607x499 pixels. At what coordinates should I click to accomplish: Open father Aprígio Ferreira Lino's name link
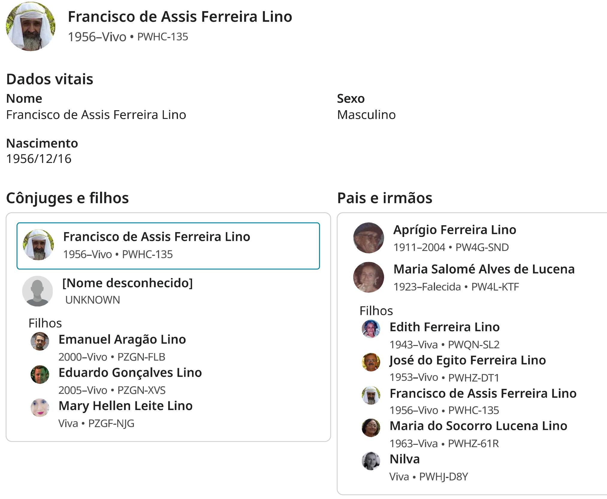pyautogui.click(x=455, y=230)
